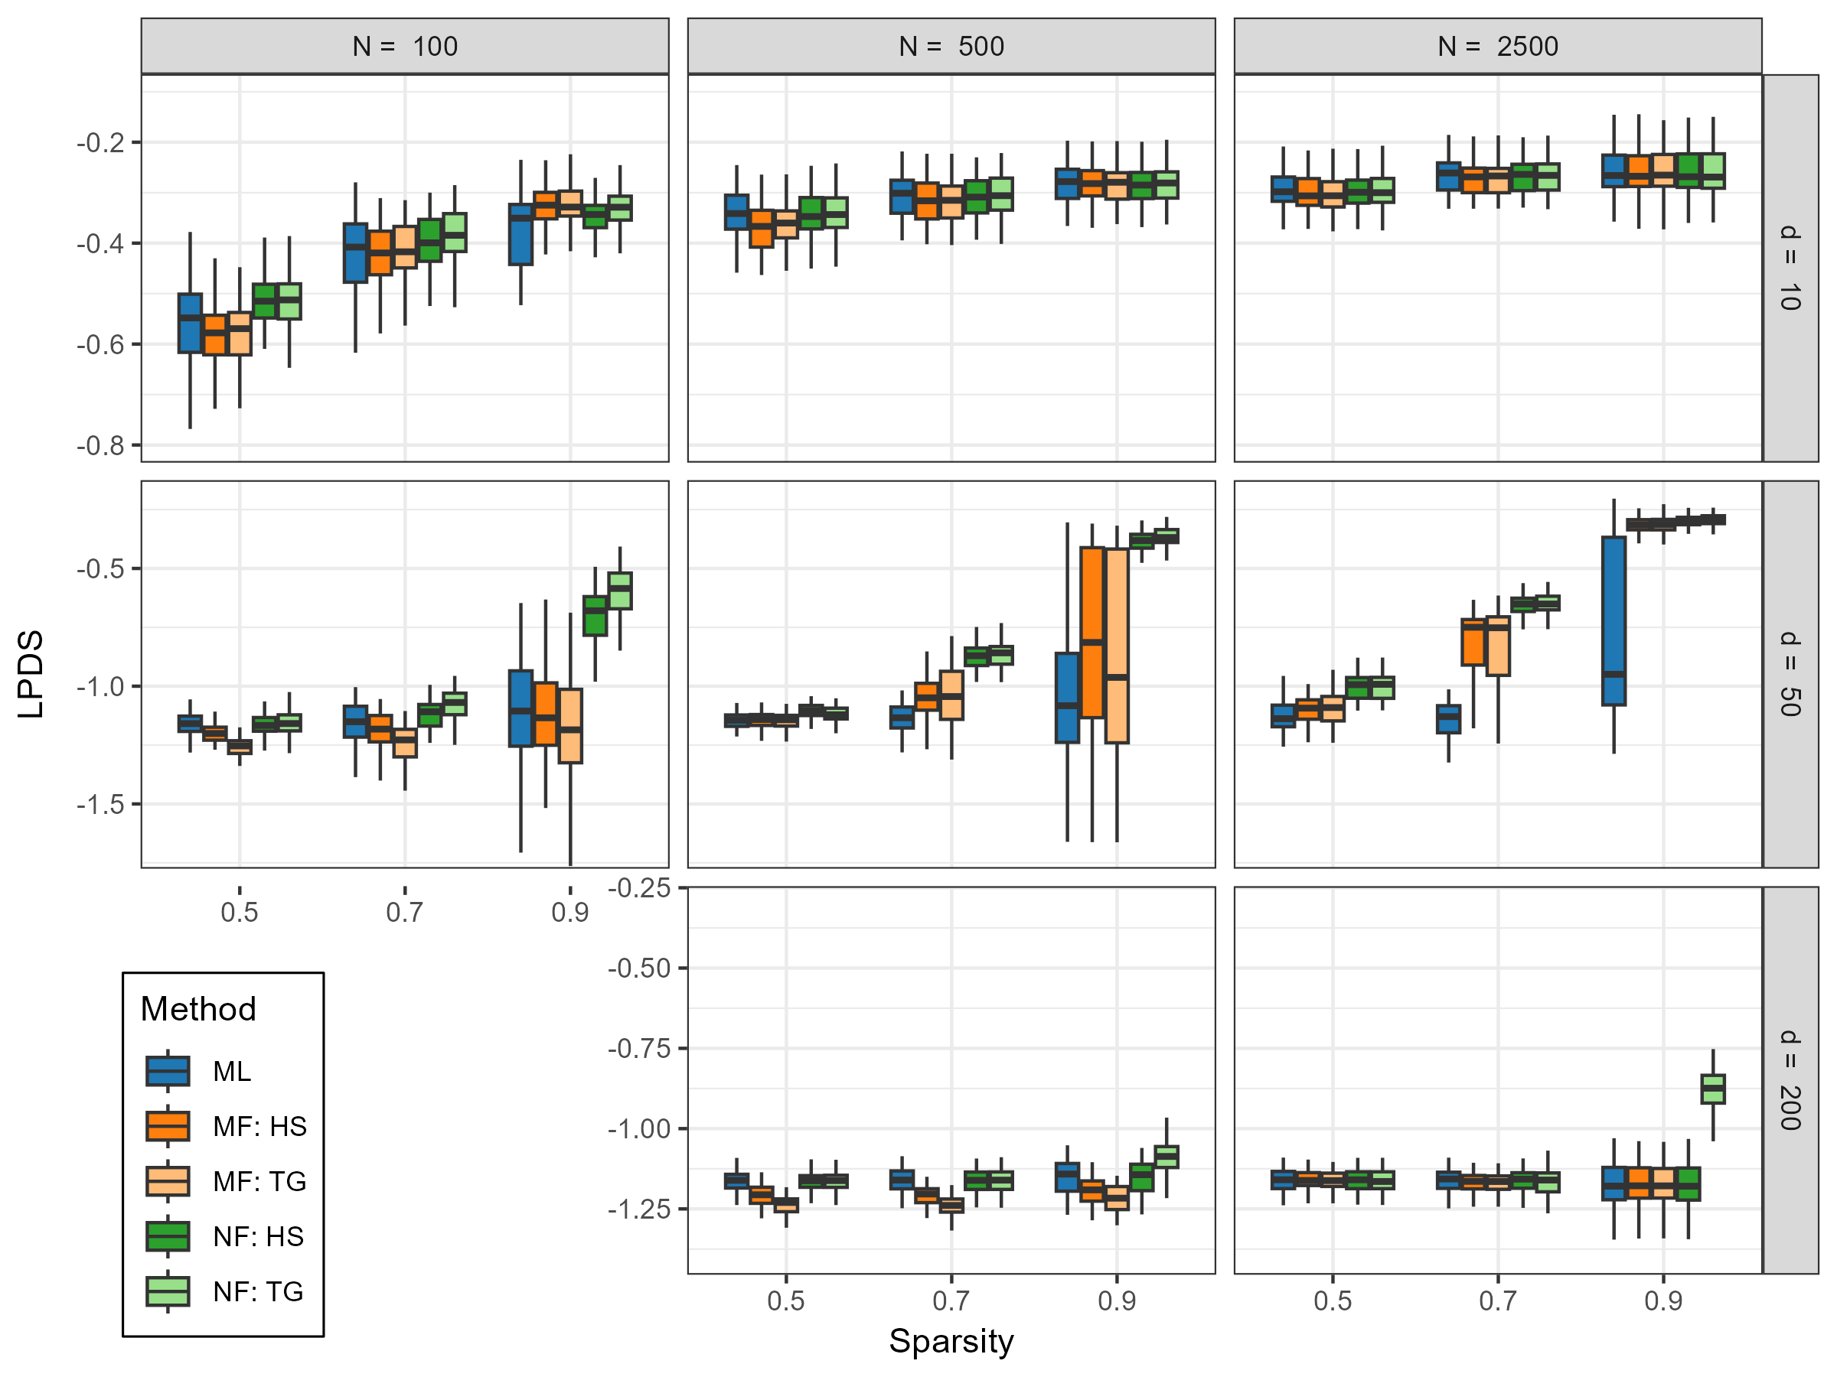Click the Method legend title
This screenshot has height=1377, width=1837.
pyautogui.click(x=198, y=1009)
